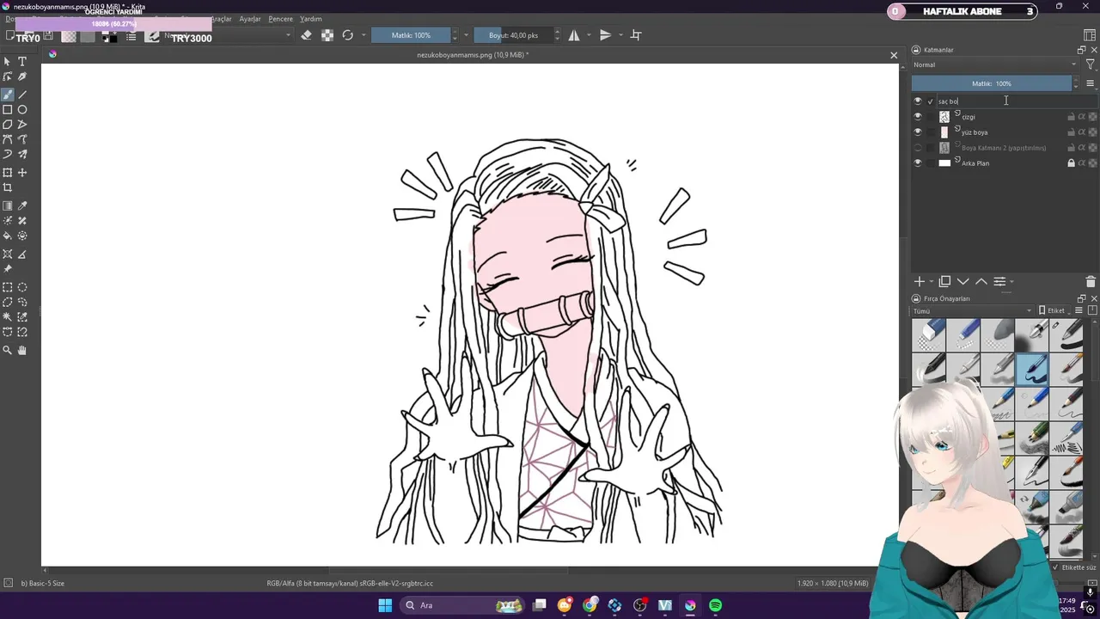Move the layer down
Screen dimensions: 1100x619
(962, 282)
